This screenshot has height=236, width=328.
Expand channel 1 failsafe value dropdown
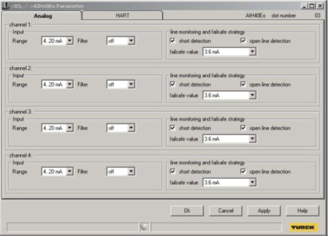(252, 51)
